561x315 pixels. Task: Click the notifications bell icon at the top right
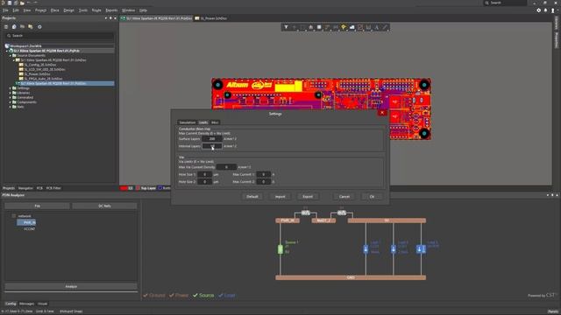pos(545,10)
